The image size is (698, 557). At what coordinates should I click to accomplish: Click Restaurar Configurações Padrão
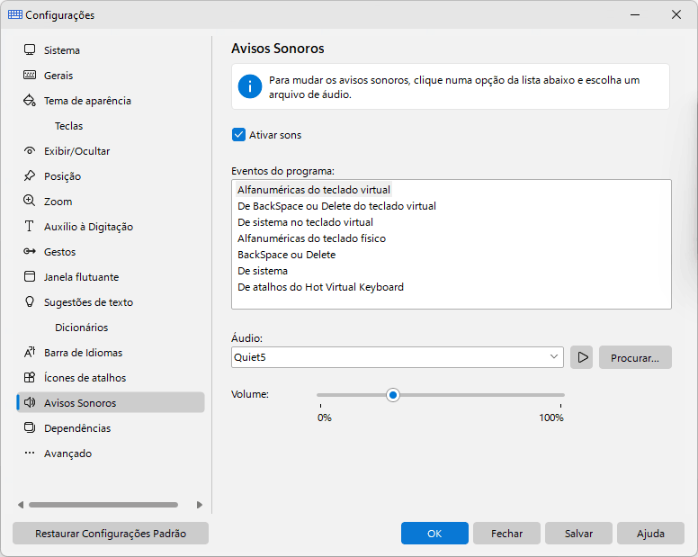(x=111, y=534)
